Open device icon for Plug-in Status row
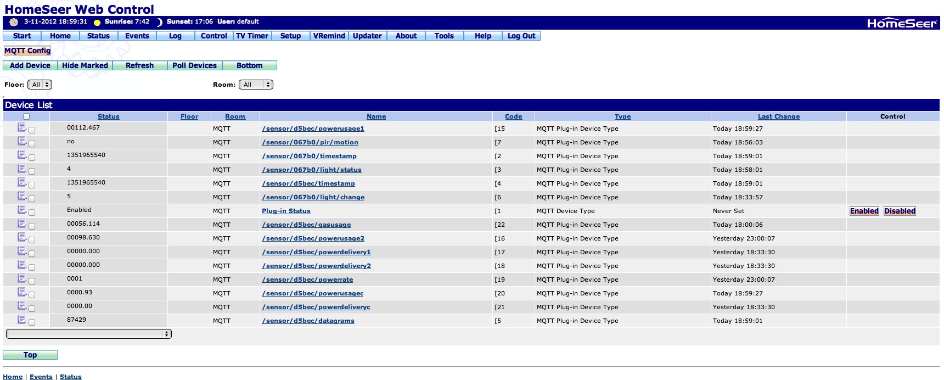Viewport: 944px width, 380px height. (x=22, y=210)
